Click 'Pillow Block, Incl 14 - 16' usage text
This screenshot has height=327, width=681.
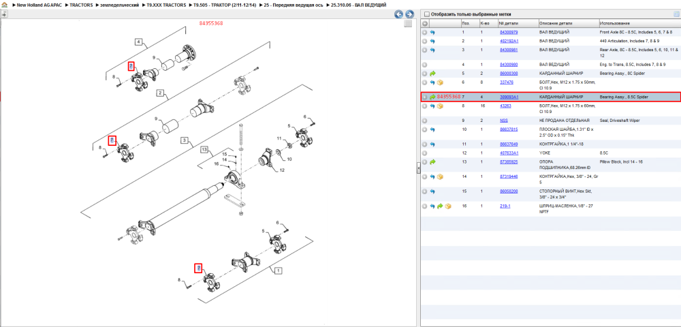click(622, 162)
